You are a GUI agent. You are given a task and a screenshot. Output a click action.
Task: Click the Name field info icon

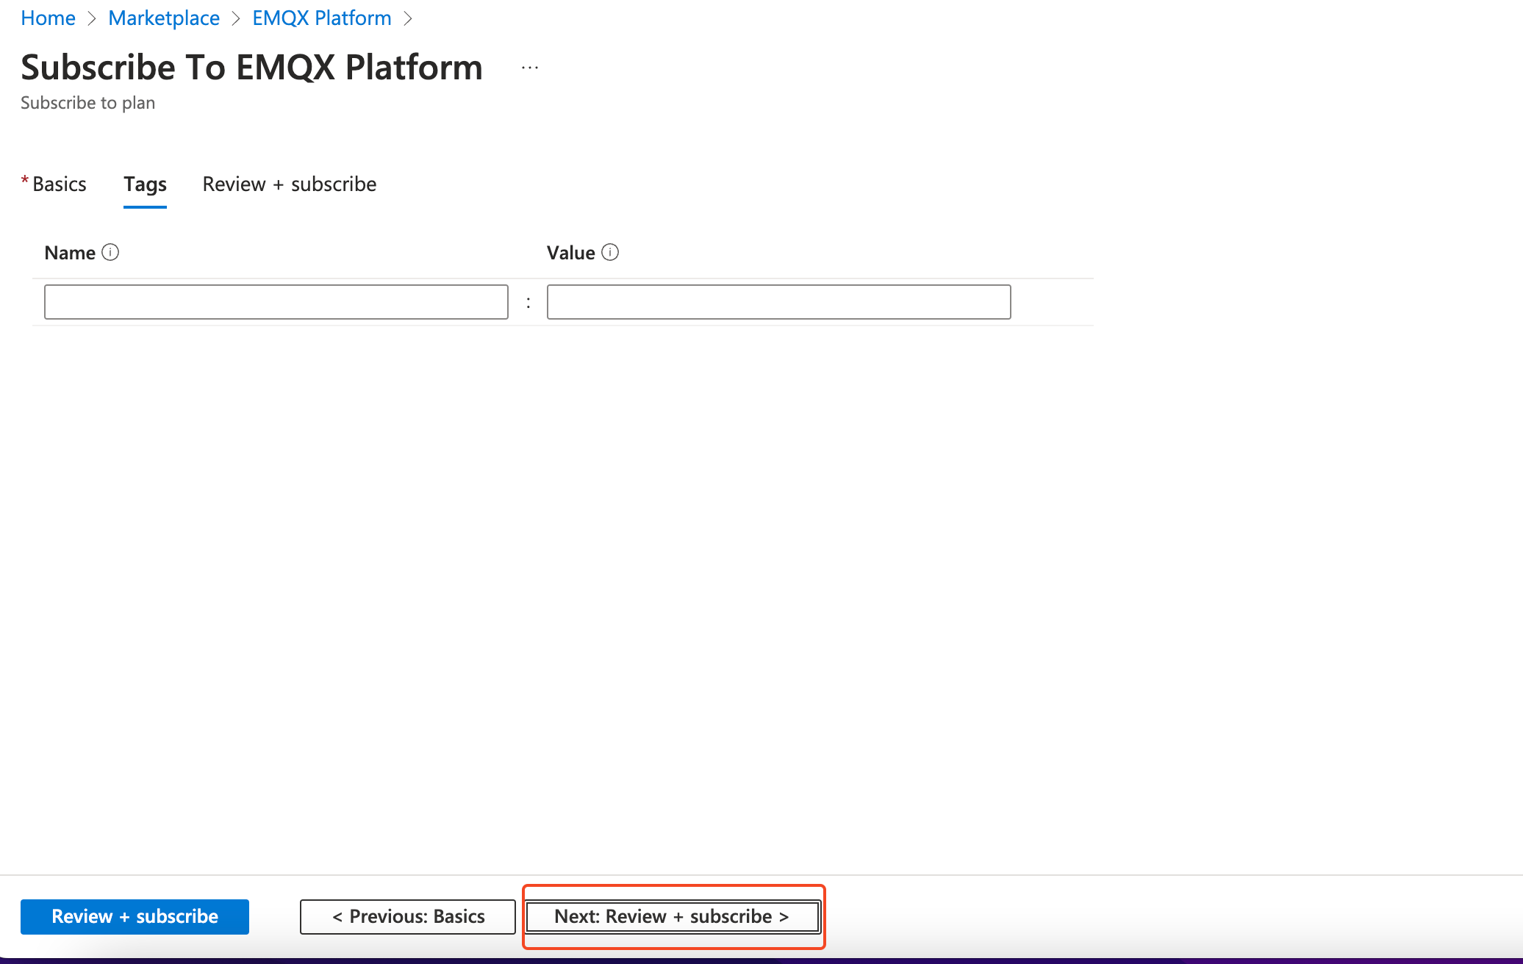[x=110, y=253]
